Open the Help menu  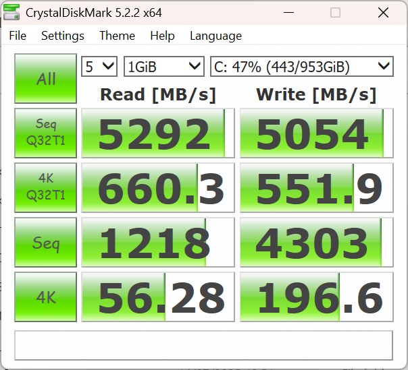pos(162,36)
